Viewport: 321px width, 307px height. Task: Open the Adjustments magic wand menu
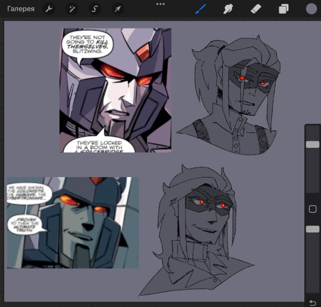click(72, 9)
